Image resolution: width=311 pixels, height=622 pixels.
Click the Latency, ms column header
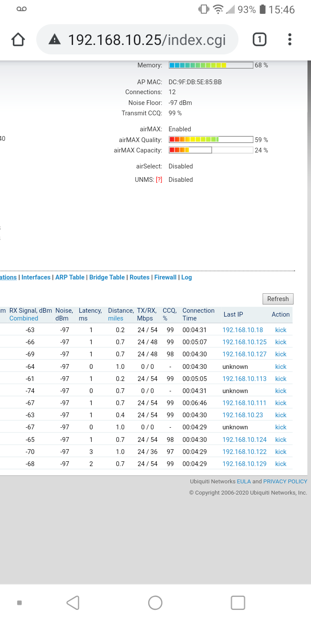90,314
